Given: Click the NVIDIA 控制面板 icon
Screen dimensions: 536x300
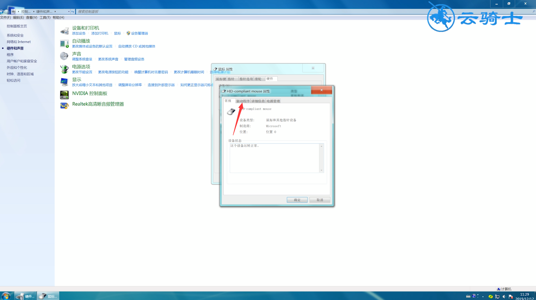Looking at the screenshot, I should tap(64, 94).
